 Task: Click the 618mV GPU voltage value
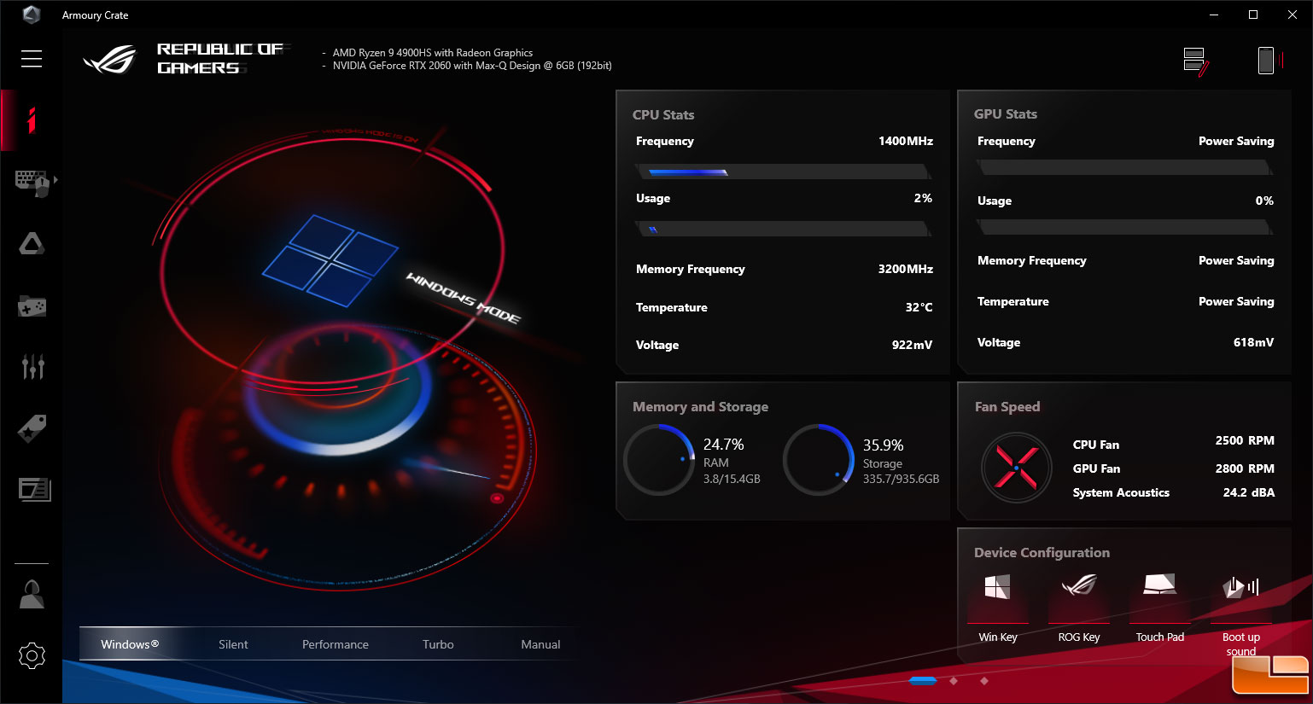pyautogui.click(x=1253, y=342)
